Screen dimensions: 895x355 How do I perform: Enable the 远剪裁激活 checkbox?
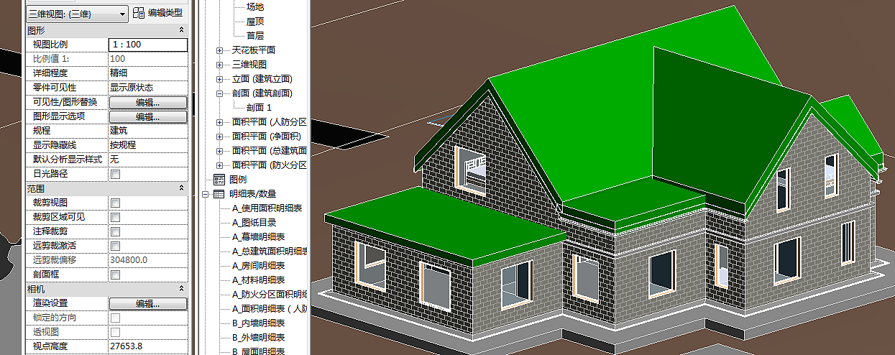point(115,246)
